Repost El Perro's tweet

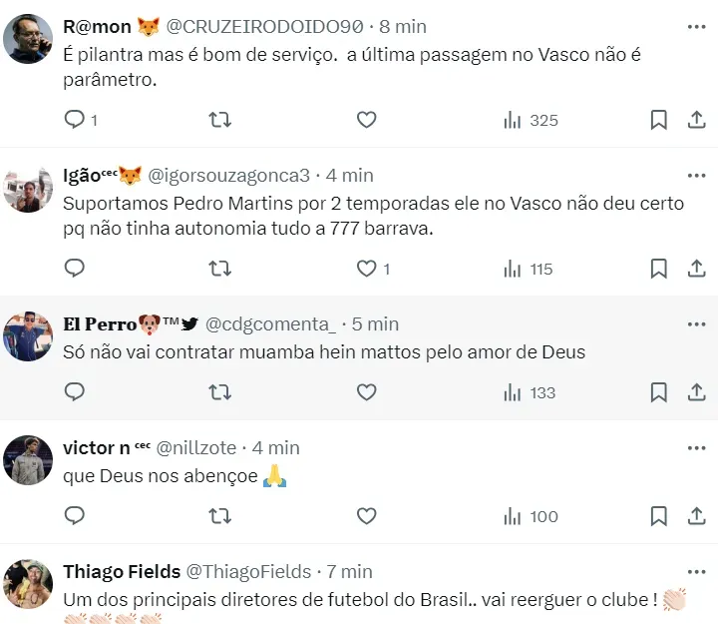[219, 392]
